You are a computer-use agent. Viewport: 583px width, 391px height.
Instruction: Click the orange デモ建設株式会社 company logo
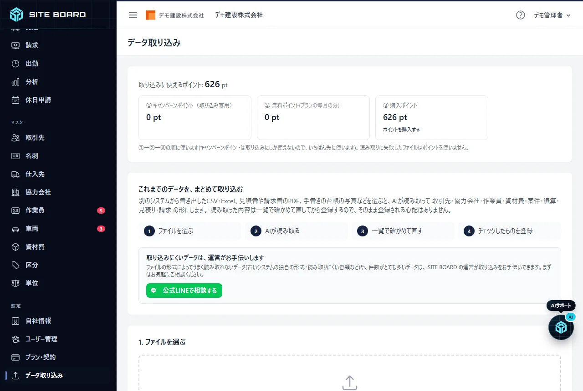[x=151, y=15]
